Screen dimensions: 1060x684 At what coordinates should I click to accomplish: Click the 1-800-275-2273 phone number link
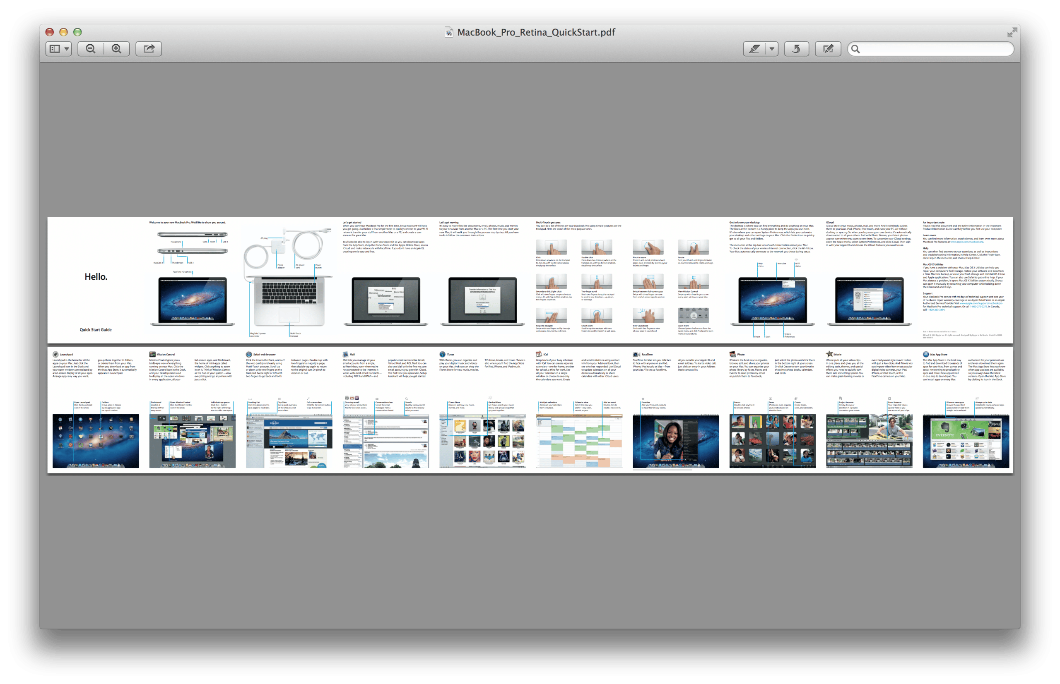tap(979, 307)
